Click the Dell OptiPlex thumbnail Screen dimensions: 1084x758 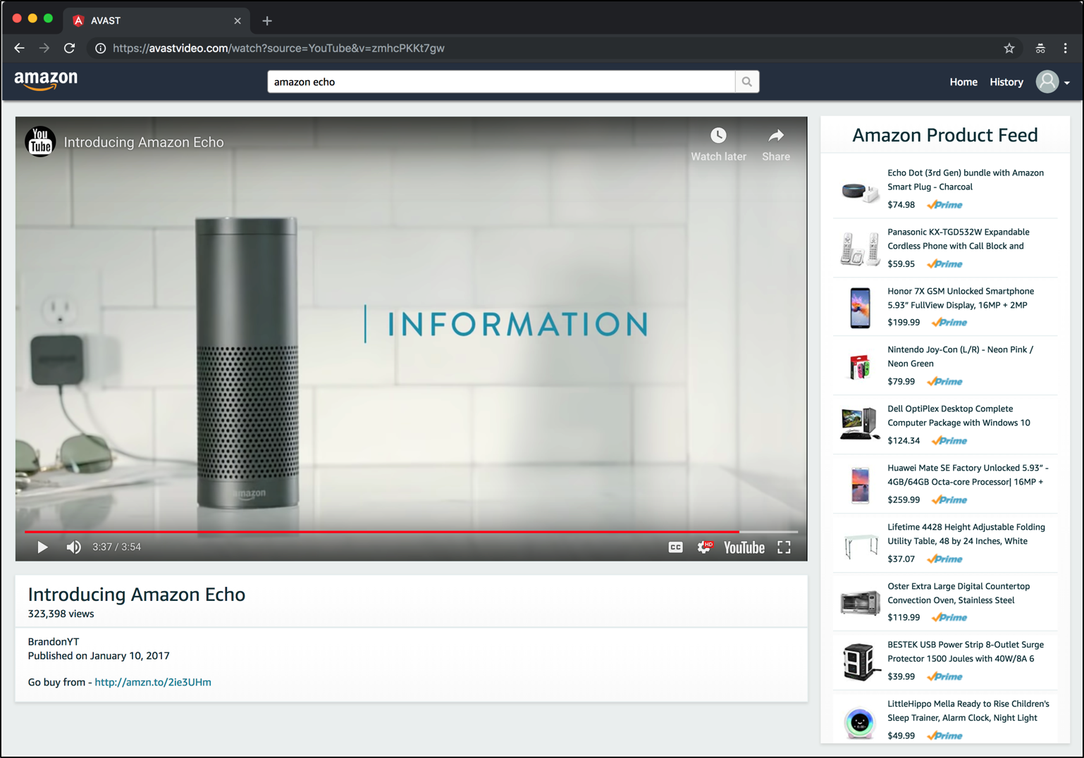pos(860,424)
